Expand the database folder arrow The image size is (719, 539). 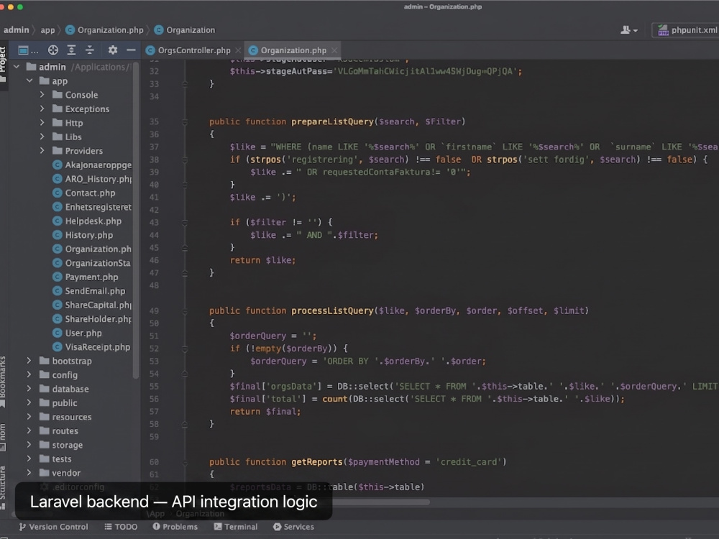(x=29, y=389)
